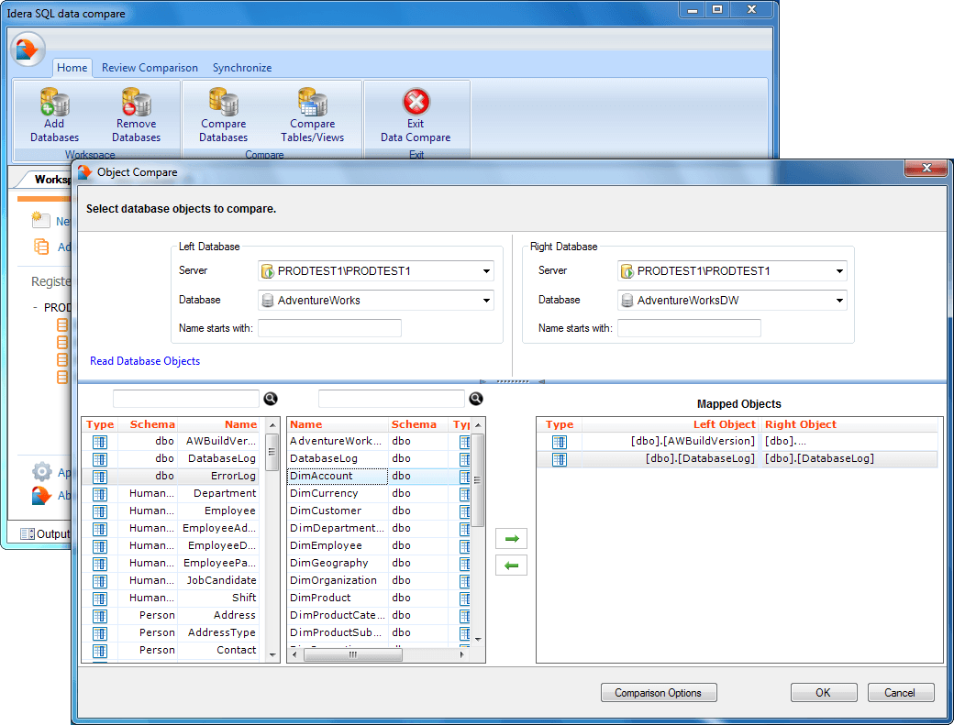Click the Comparison Options button
The height and width of the screenshot is (725, 954).
659,693
